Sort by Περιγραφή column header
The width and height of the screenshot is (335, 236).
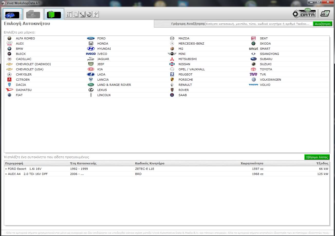tap(14, 163)
